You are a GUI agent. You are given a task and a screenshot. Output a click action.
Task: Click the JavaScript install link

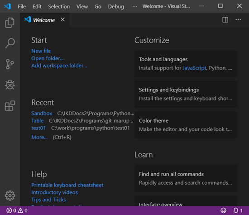pyautogui.click(x=194, y=68)
